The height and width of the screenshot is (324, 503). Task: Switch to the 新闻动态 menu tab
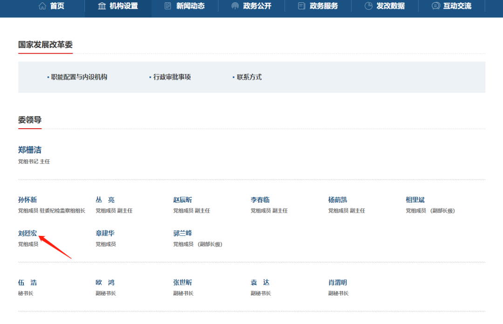point(190,6)
